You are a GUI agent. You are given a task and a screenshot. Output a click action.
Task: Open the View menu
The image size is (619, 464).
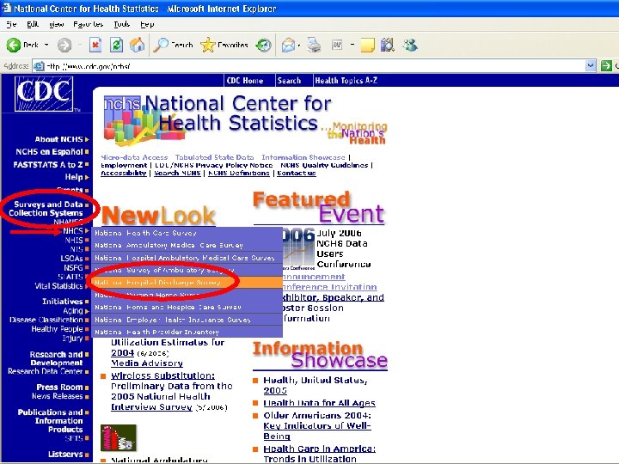pyautogui.click(x=56, y=24)
